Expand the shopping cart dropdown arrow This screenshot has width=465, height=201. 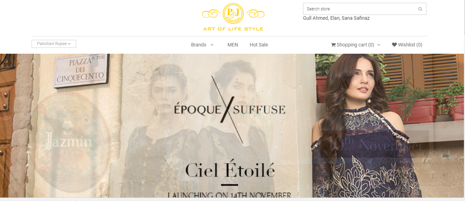379,45
